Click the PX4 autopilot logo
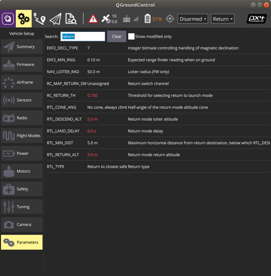This screenshot has height=276, width=271. pyautogui.click(x=256, y=19)
